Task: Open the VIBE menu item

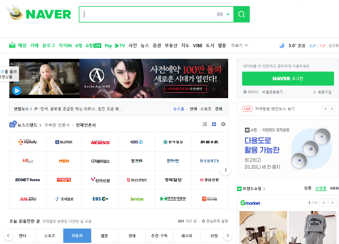Action: click(x=198, y=45)
